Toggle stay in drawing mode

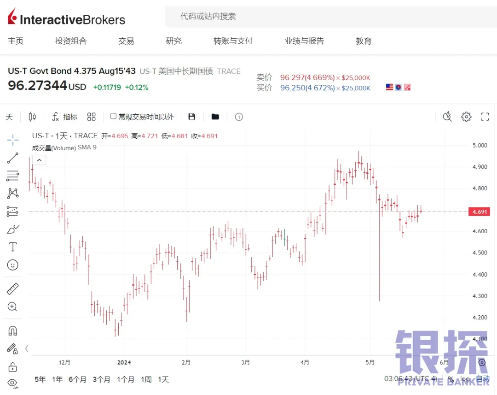tap(13, 348)
